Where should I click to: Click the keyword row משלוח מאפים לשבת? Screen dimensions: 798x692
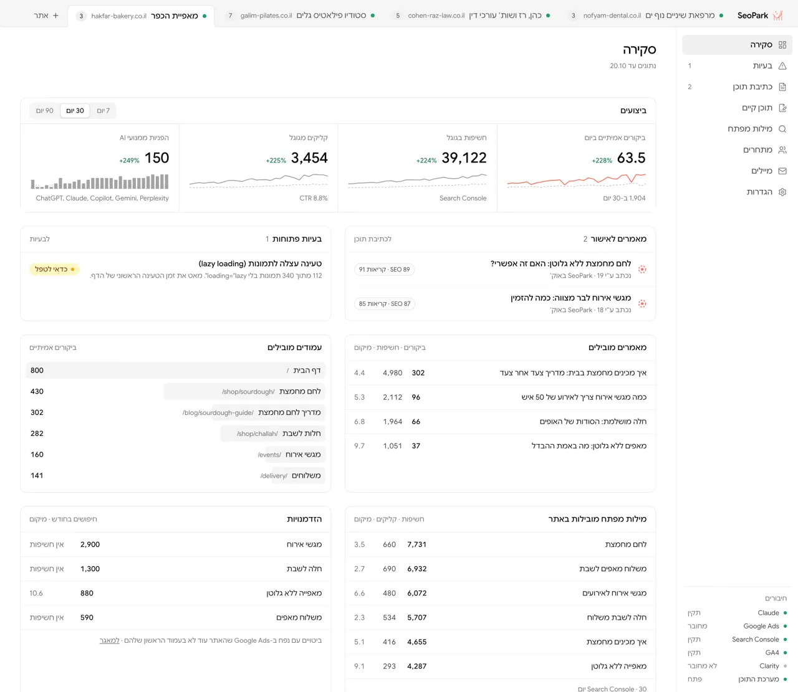(500, 569)
